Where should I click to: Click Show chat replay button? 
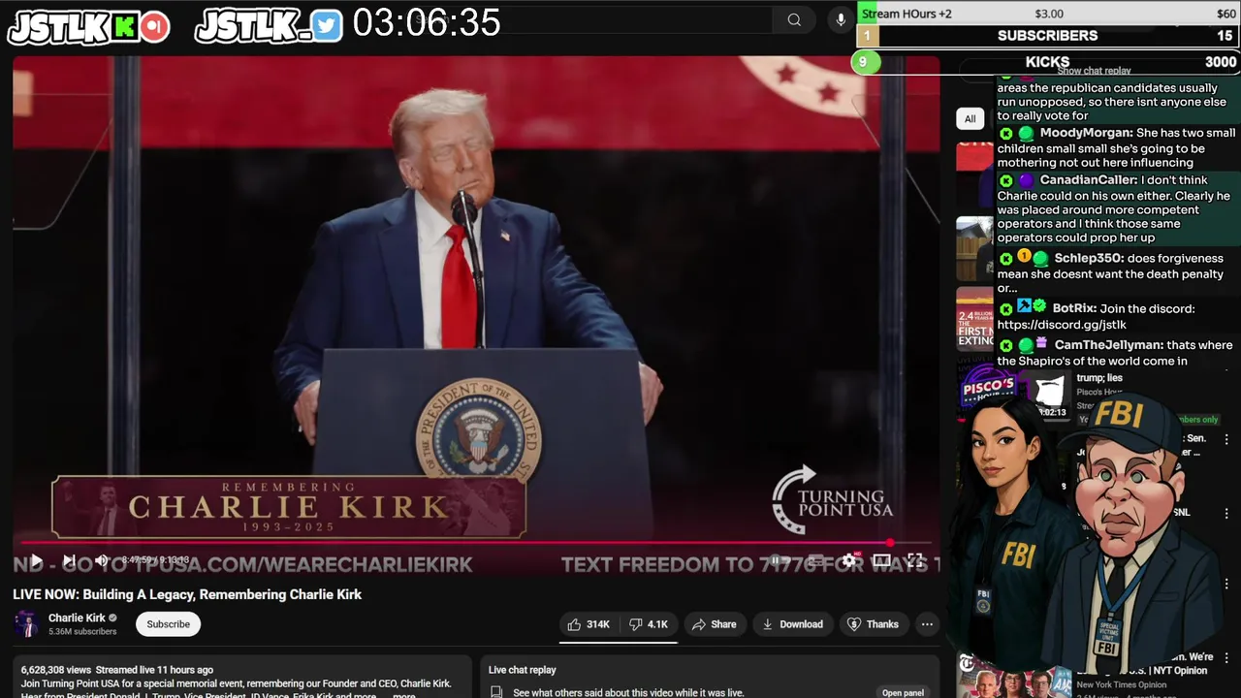[1094, 71]
